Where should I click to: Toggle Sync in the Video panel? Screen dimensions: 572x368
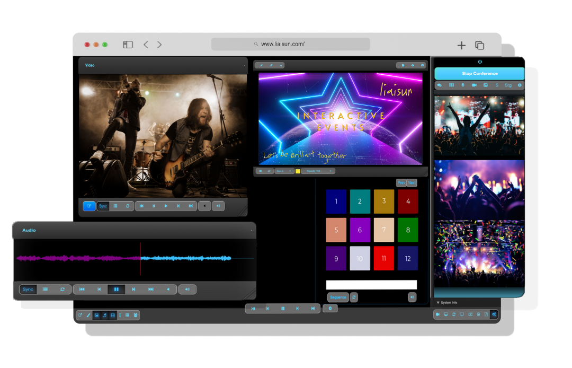point(103,206)
